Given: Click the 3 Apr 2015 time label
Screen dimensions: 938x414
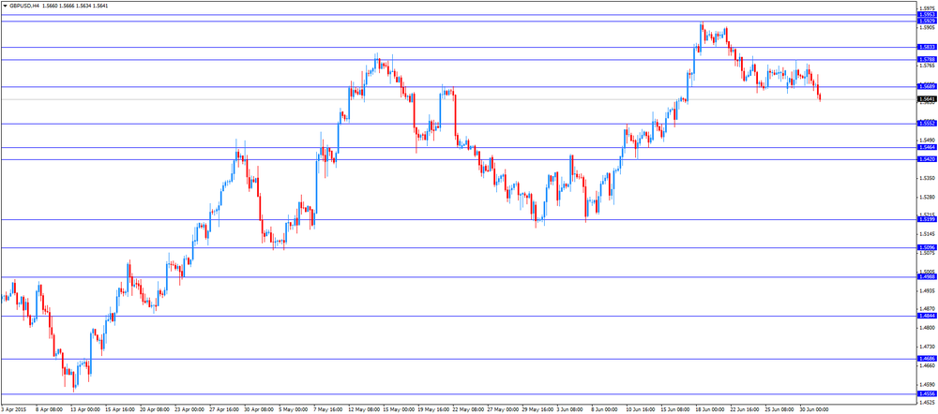Looking at the screenshot, I should 12,410.
